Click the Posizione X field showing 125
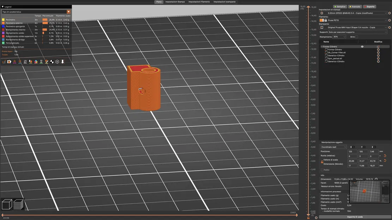Image resolution: width=392 pixels, height=220 pixels. (x=352, y=151)
